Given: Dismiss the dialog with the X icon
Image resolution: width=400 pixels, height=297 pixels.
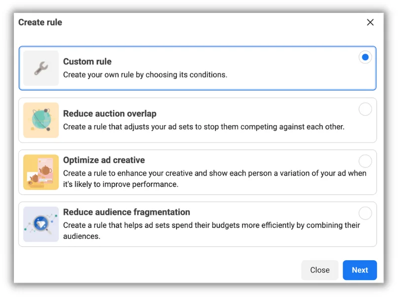Looking at the screenshot, I should (x=370, y=22).
